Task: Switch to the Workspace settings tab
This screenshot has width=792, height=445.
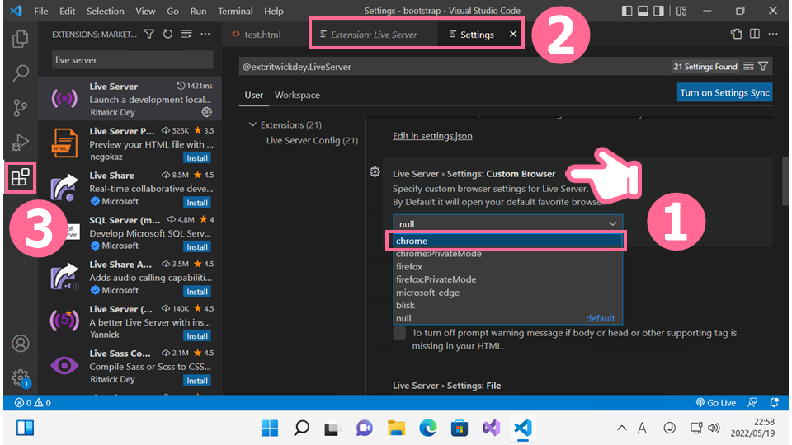Action: (297, 95)
